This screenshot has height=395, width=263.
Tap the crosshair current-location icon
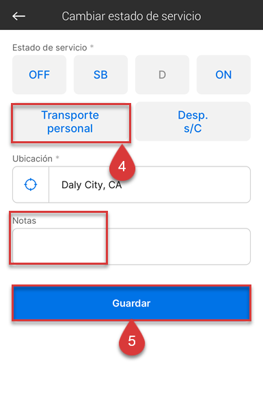click(31, 185)
